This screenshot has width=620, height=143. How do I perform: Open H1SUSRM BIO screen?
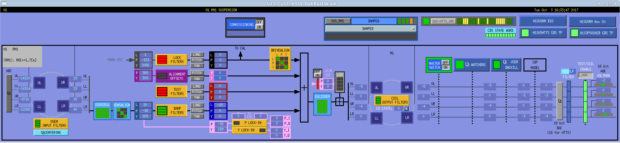pos(543,21)
